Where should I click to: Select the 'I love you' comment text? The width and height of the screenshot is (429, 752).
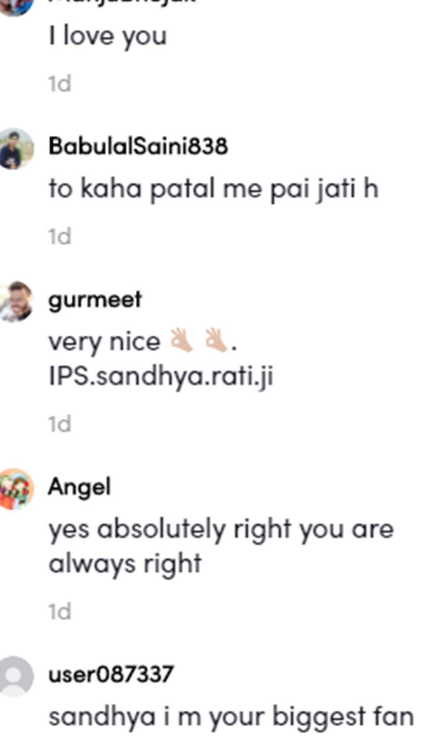click(108, 37)
